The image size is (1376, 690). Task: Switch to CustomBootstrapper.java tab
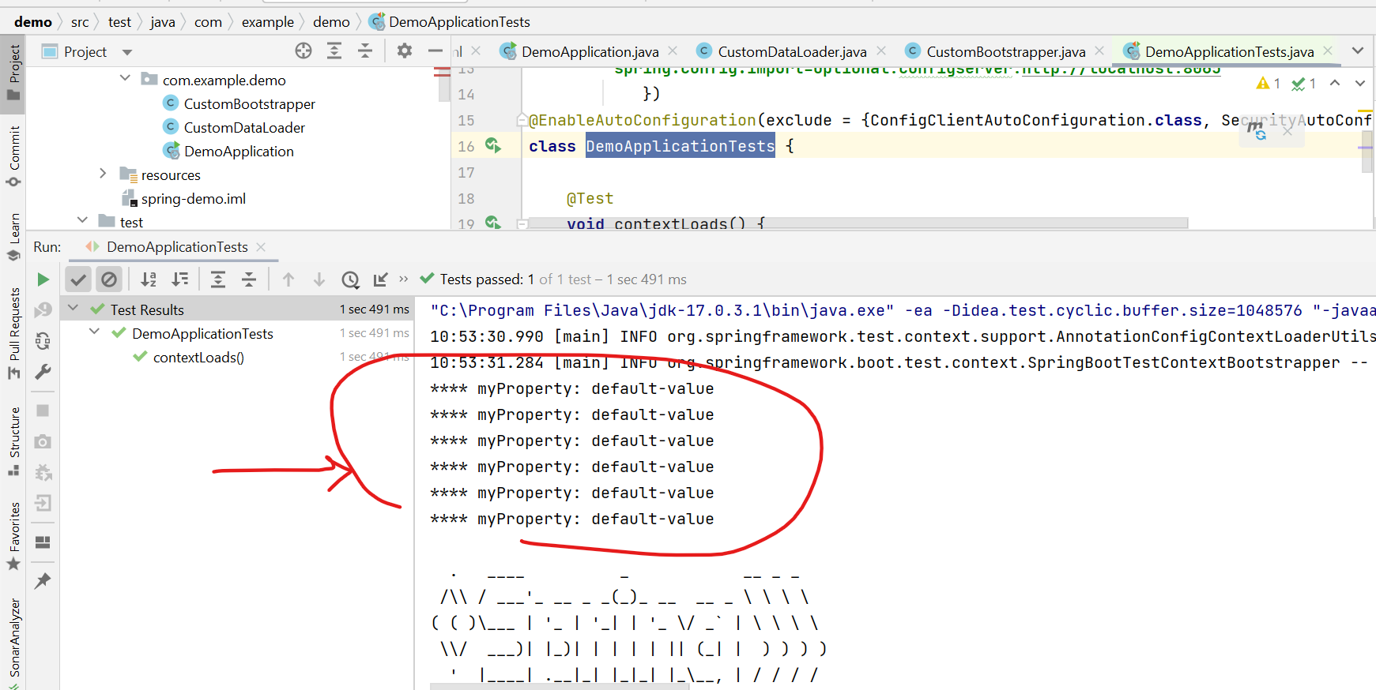1005,51
